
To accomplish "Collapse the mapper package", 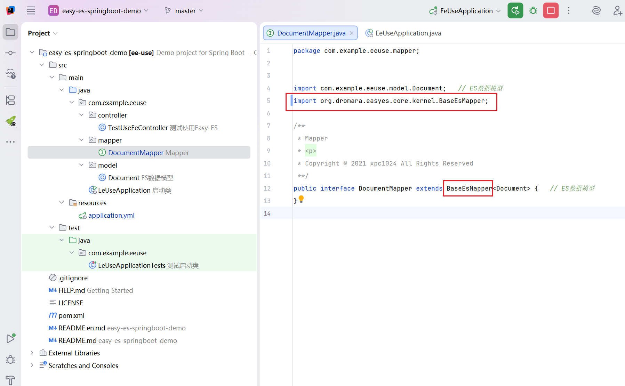I will tap(81, 140).
